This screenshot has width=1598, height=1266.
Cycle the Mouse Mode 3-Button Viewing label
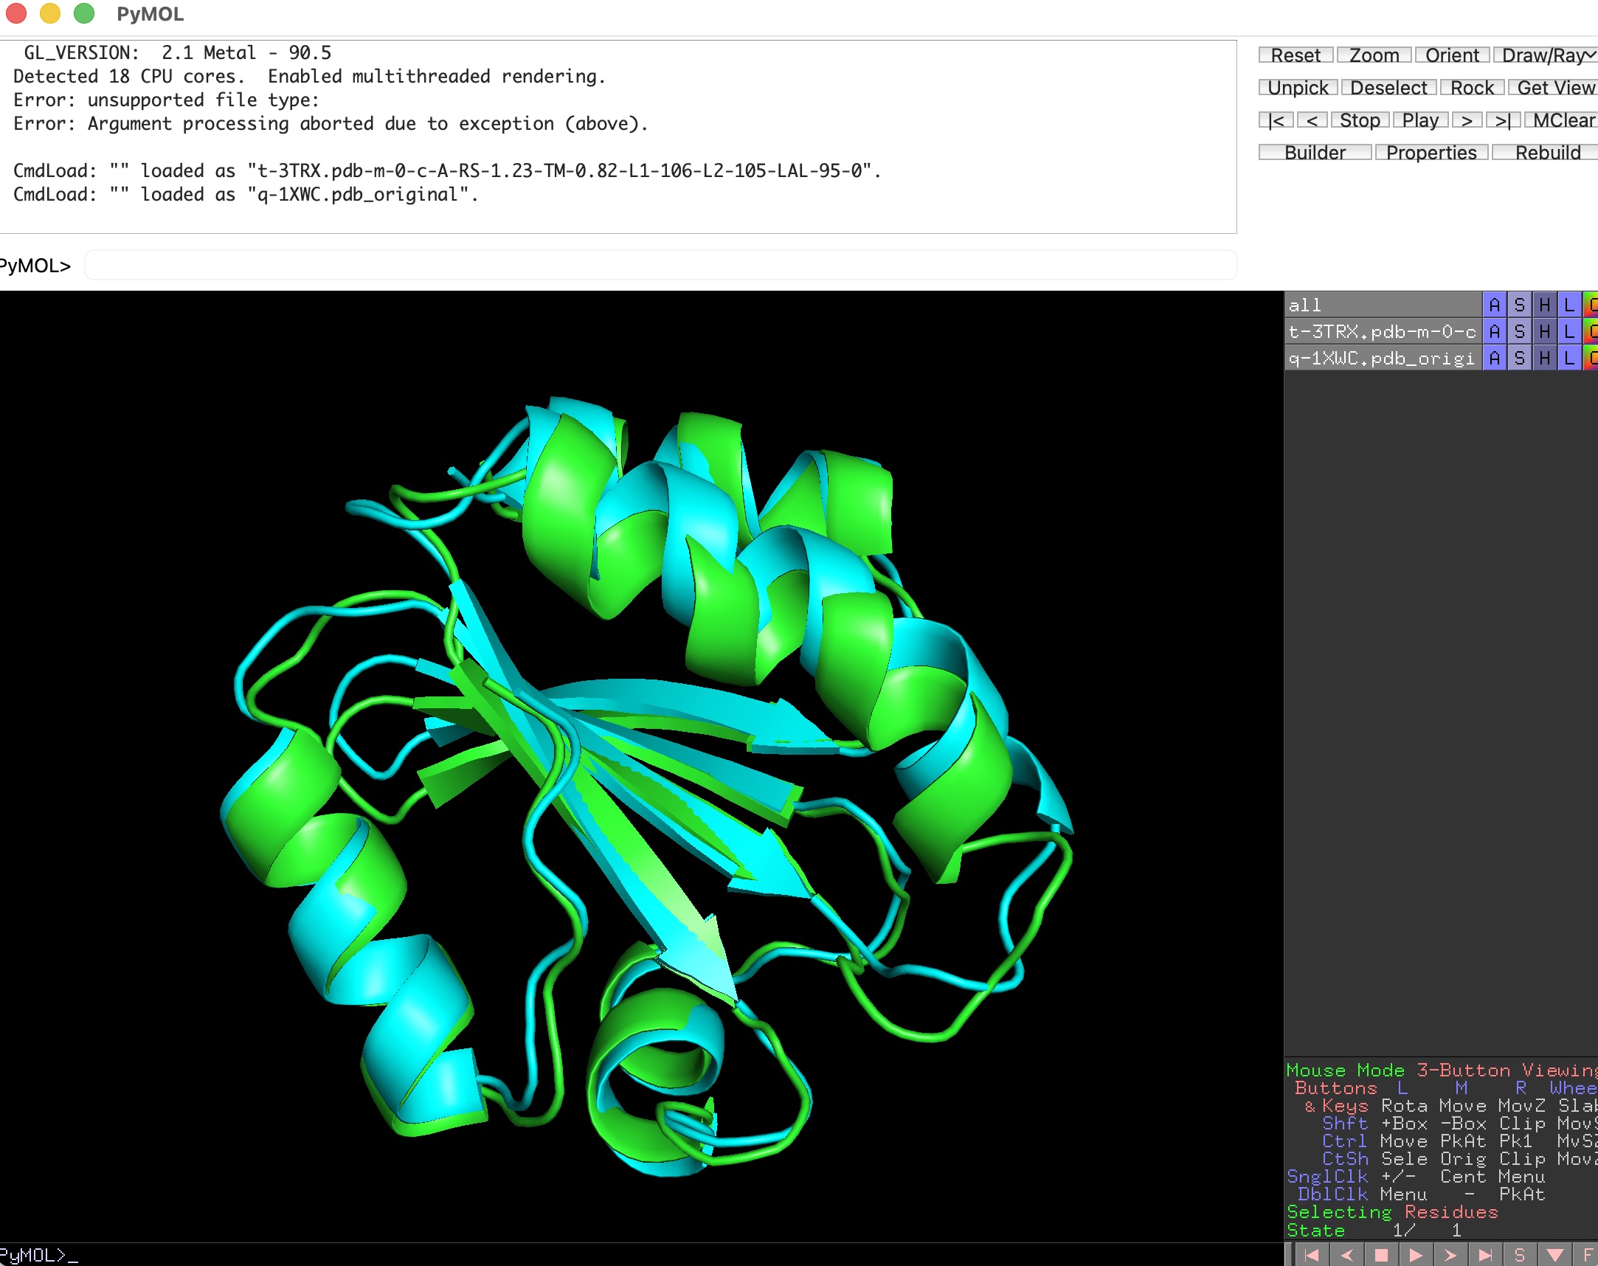click(1441, 1070)
